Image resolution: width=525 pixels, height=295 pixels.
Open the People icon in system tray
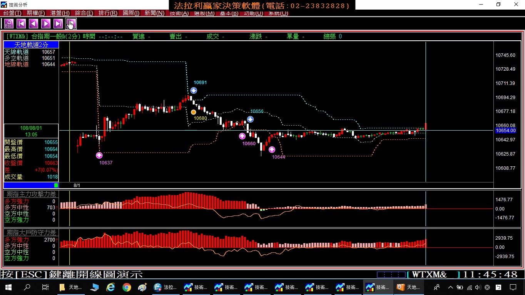(437, 287)
